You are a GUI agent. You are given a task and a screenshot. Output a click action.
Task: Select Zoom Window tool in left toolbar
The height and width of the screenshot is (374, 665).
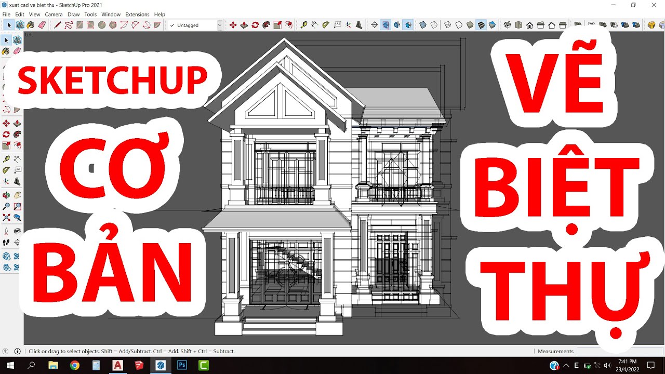pos(17,207)
